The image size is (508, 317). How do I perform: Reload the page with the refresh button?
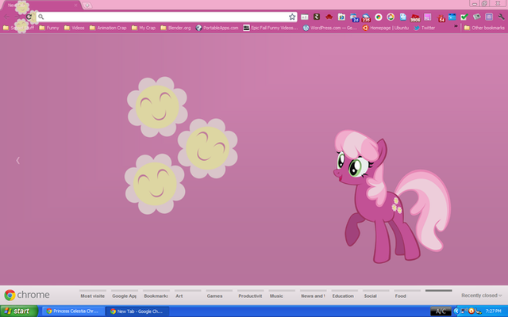[x=29, y=17]
